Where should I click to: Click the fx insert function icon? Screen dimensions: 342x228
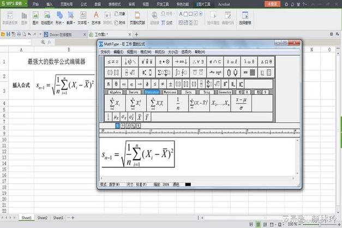tap(49, 42)
